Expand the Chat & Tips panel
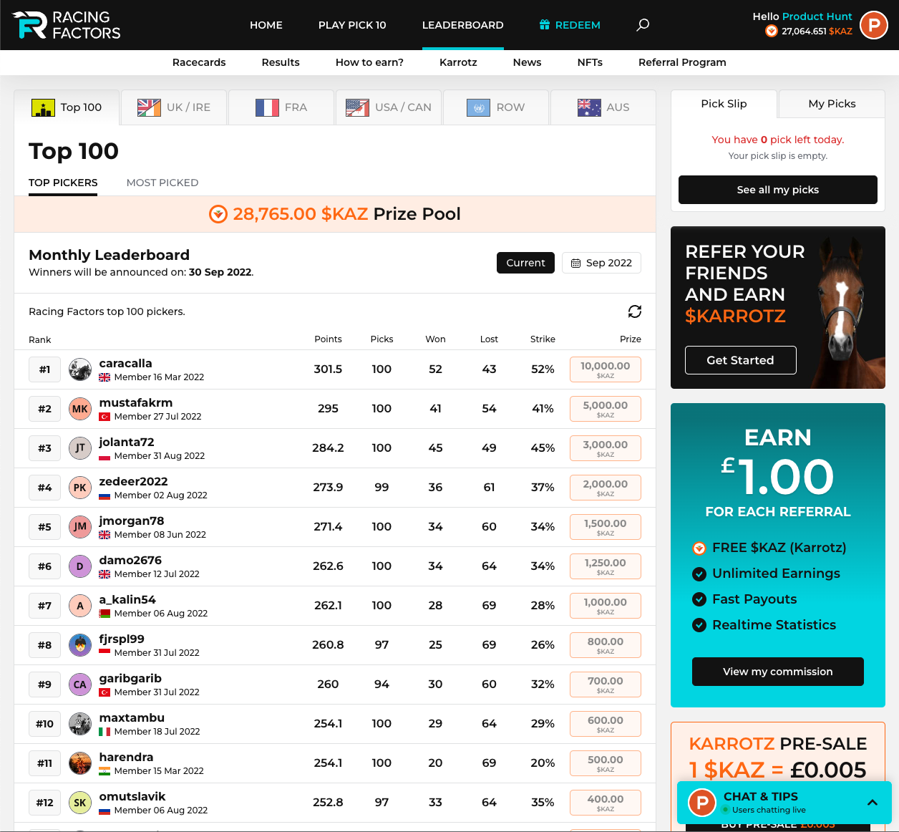Viewport: 899px width, 832px height. coord(873,803)
